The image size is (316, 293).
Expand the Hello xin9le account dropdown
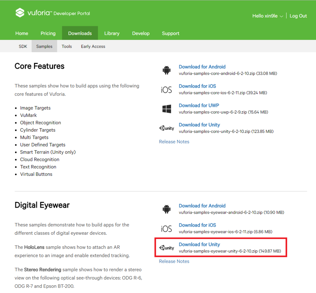(x=268, y=16)
